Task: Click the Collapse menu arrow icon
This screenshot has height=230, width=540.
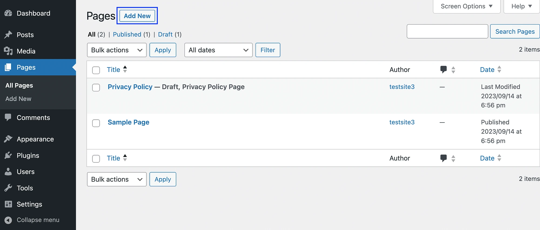Action: point(8,220)
